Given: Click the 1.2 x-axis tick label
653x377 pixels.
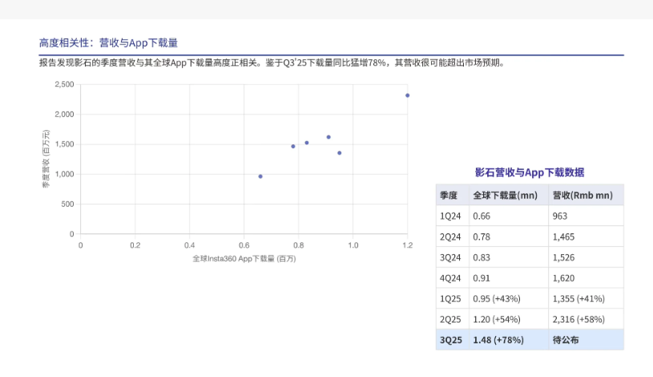Looking at the screenshot, I should (407, 245).
